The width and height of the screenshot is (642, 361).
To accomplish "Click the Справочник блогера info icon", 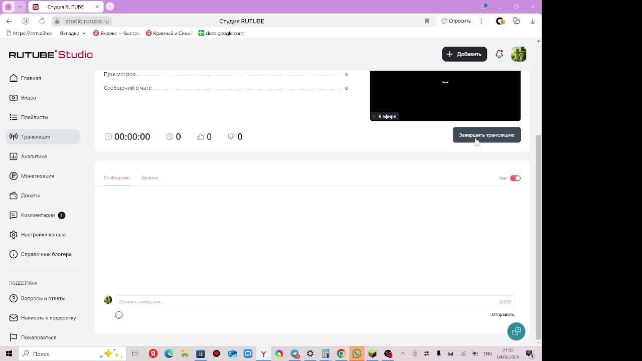I will click(14, 254).
